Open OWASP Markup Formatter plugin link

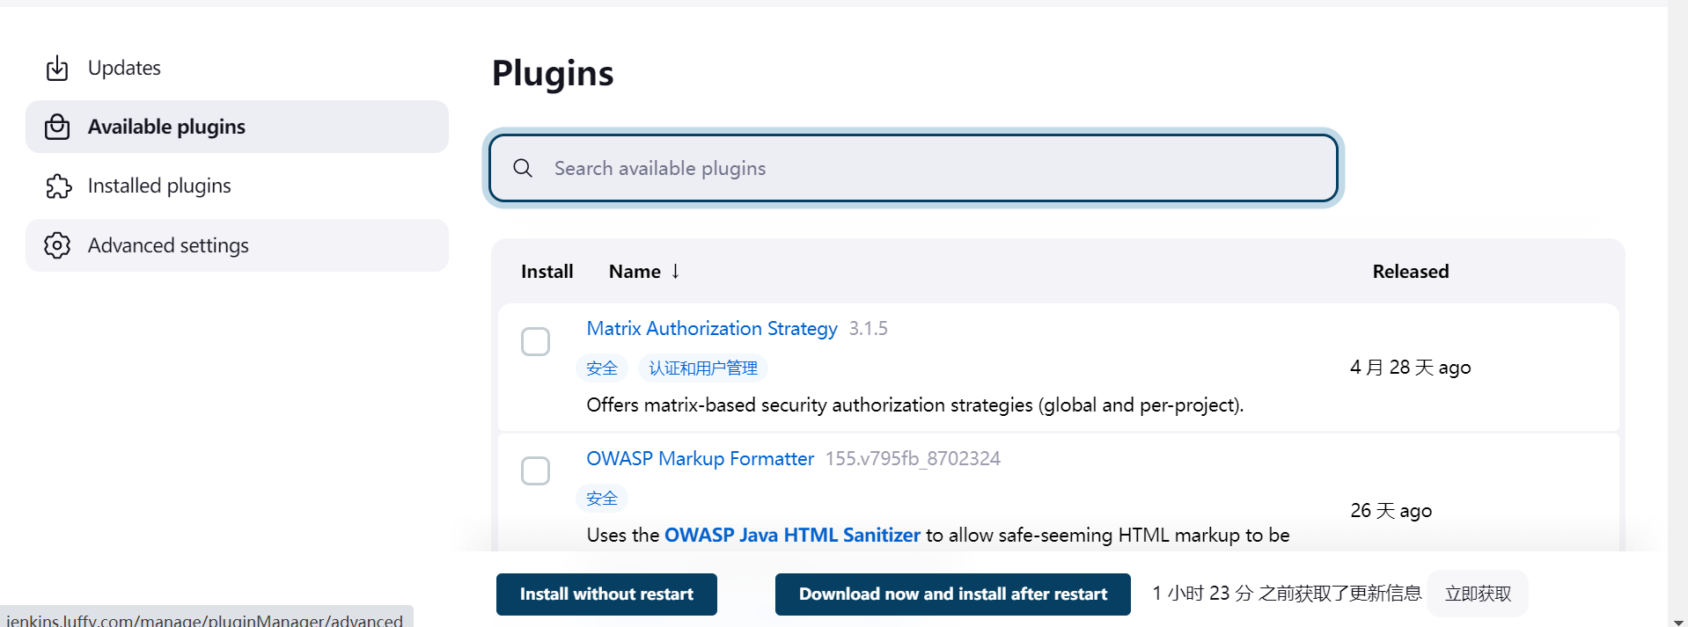(x=700, y=458)
